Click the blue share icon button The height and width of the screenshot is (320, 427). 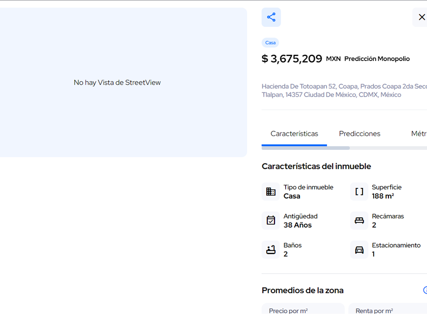pos(271,17)
